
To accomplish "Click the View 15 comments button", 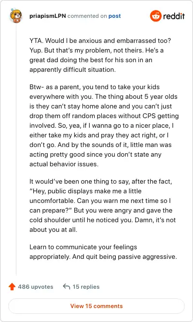I will [x=96, y=306].
